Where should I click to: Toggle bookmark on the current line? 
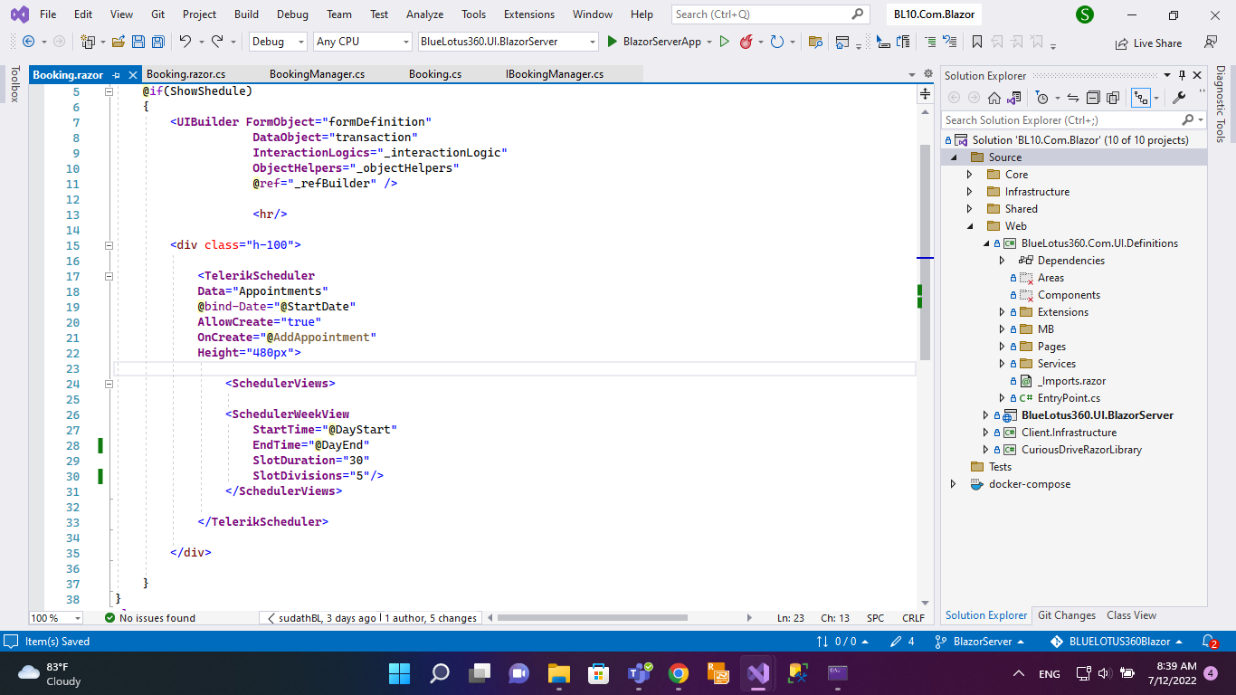point(976,42)
